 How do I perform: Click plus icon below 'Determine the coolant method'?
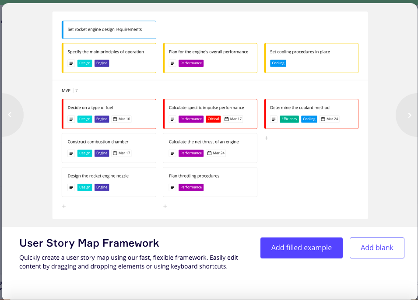267,138
